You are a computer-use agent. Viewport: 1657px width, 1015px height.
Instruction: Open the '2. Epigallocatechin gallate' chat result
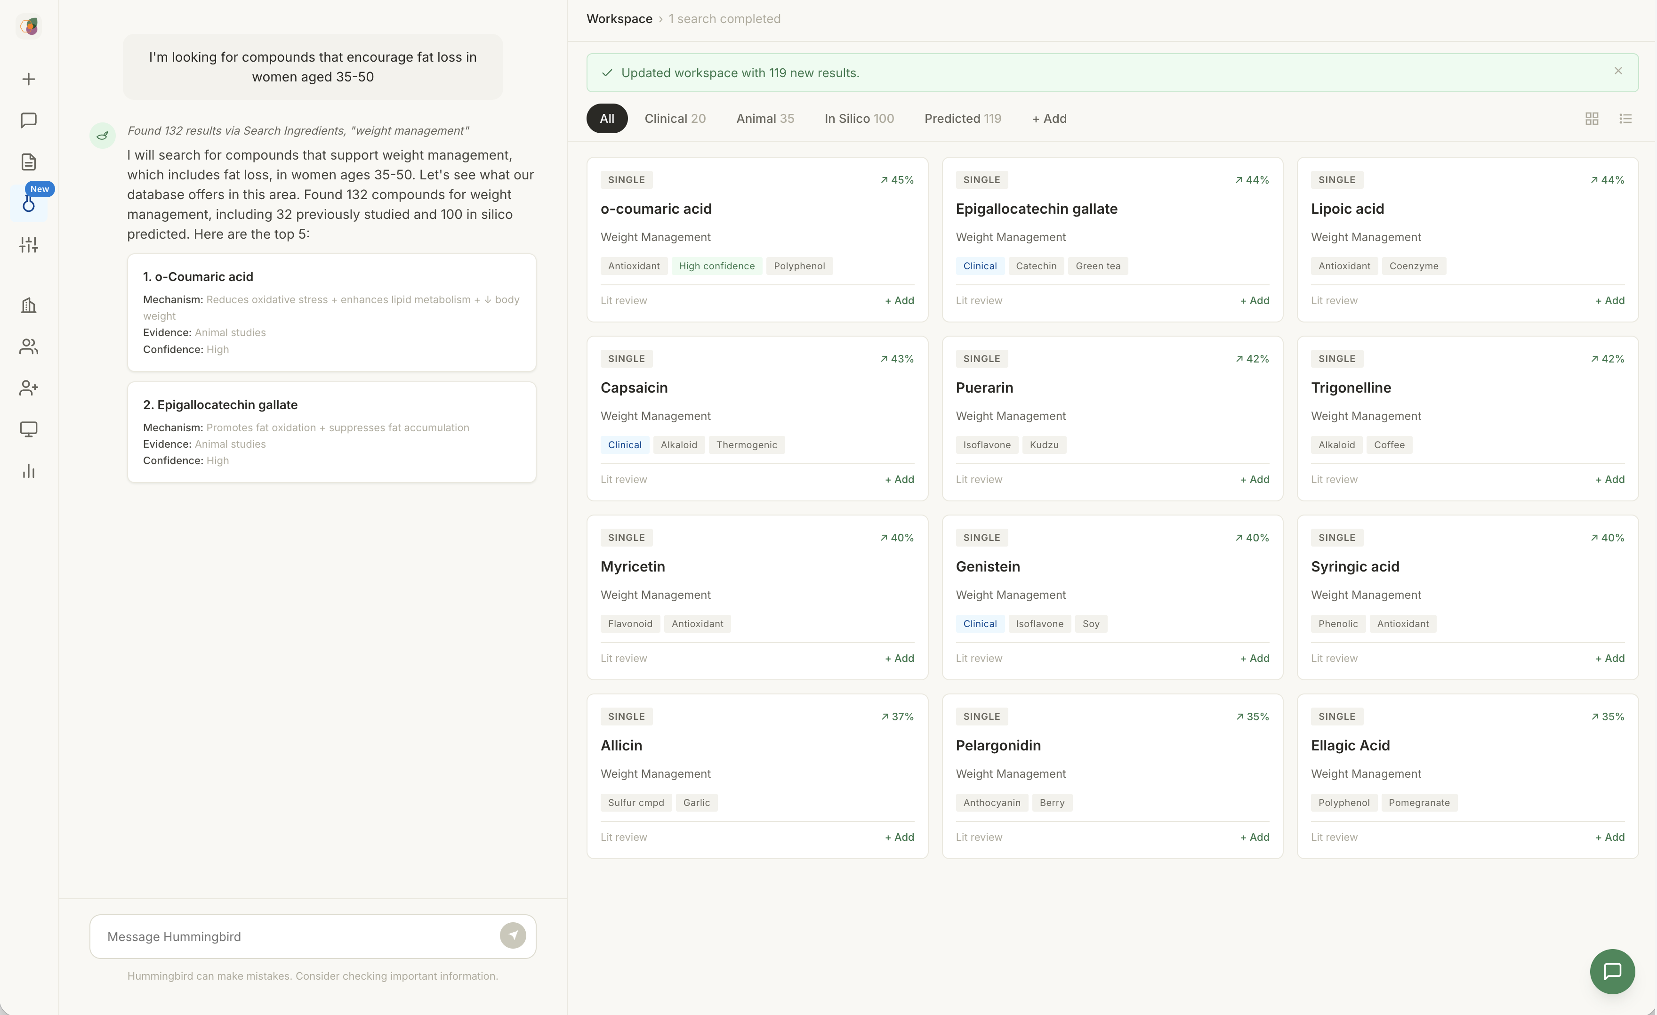click(331, 432)
